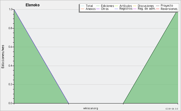Click the dark green ascending line
This screenshot has height=111, width=181.
(x=151, y=56)
